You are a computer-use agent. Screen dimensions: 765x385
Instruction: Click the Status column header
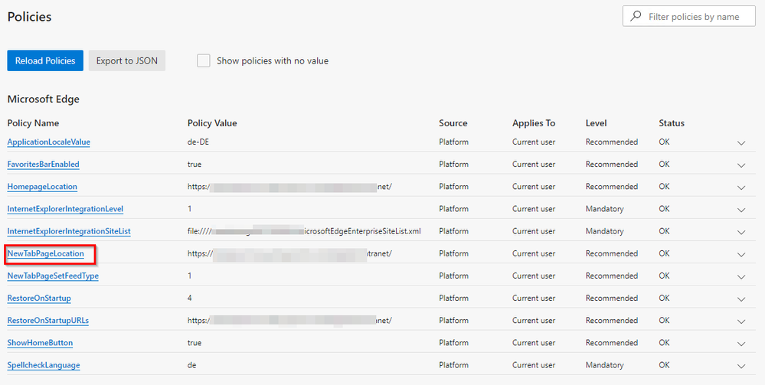[672, 123]
